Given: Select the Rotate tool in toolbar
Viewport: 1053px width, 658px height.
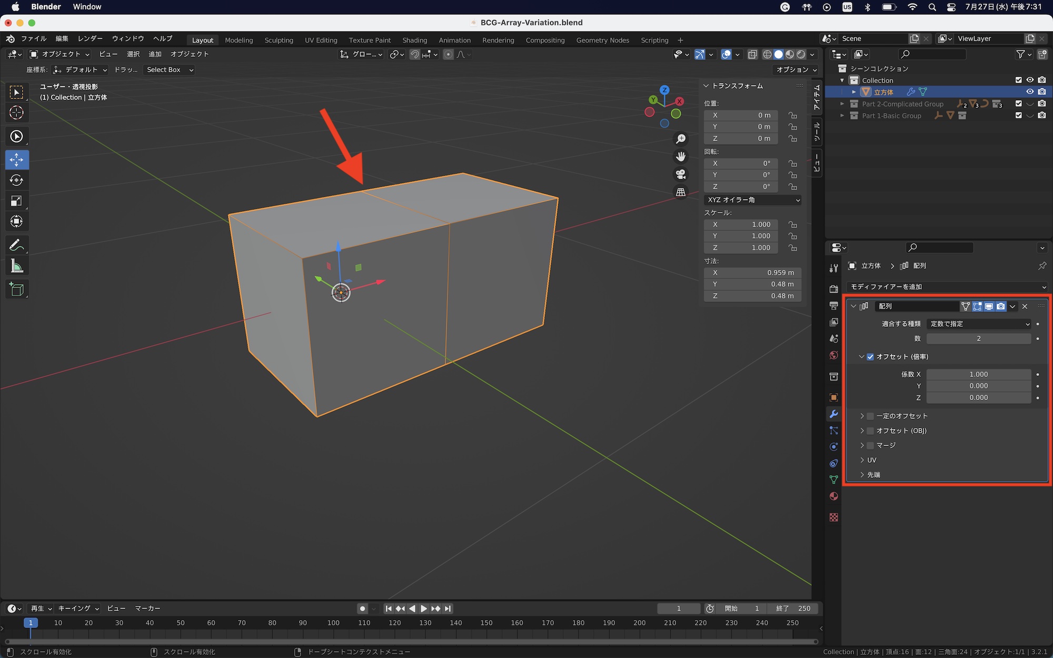Looking at the screenshot, I should [16, 180].
